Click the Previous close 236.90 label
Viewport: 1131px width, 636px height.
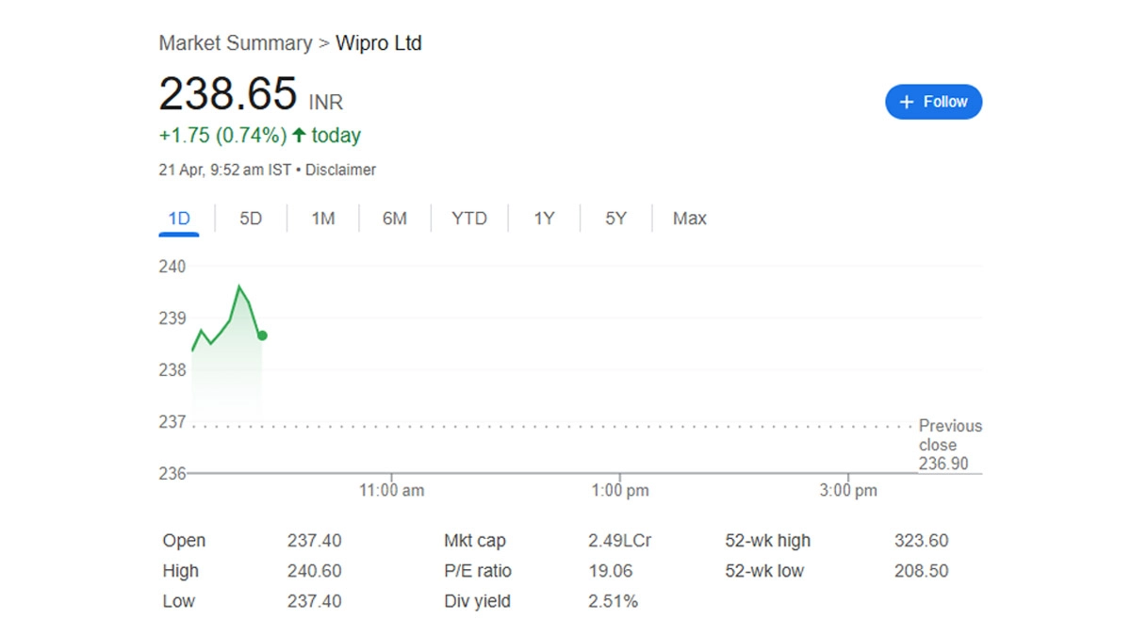[x=949, y=445]
